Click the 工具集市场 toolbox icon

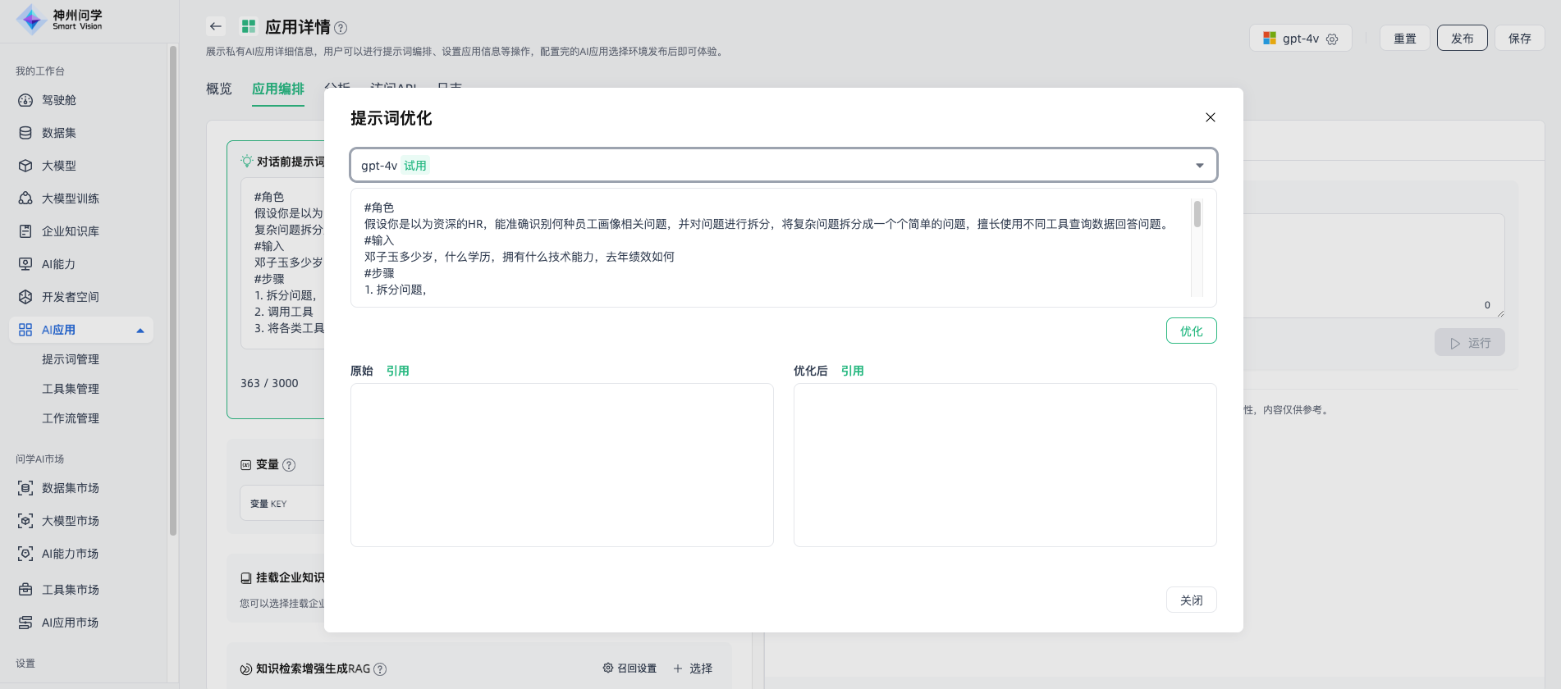click(x=25, y=590)
